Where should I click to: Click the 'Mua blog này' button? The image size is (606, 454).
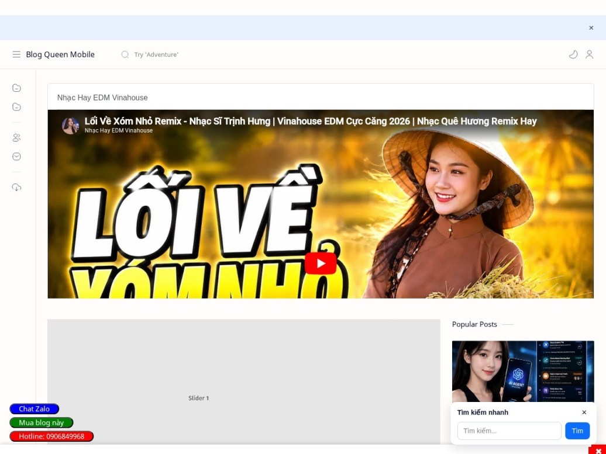coord(42,422)
